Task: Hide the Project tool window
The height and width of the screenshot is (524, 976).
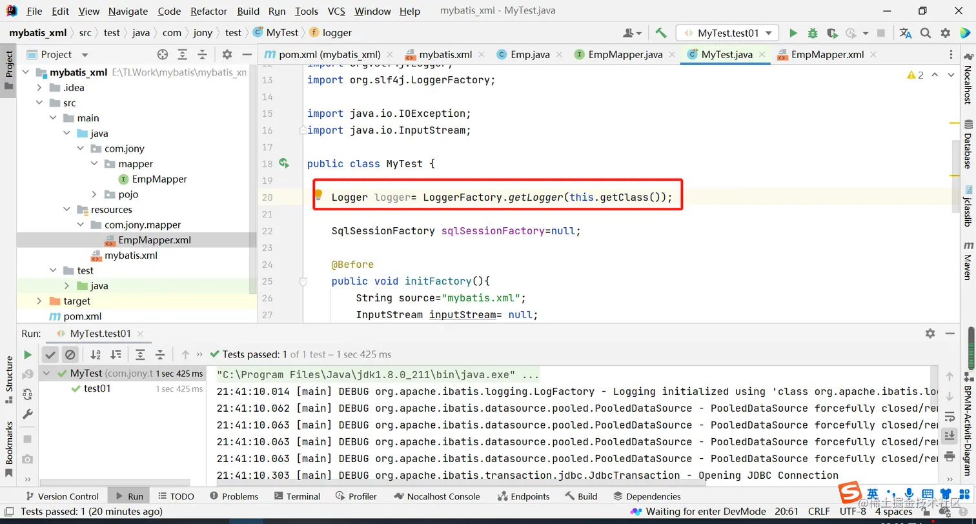Action: (x=247, y=55)
